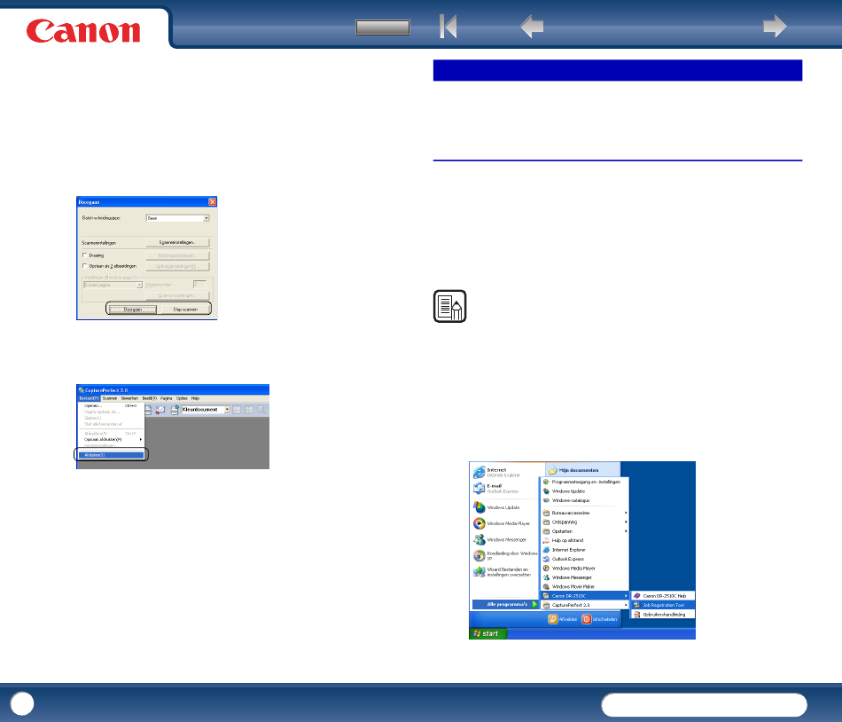Click the Windows start button
The width and height of the screenshot is (842, 722).
pos(488,633)
